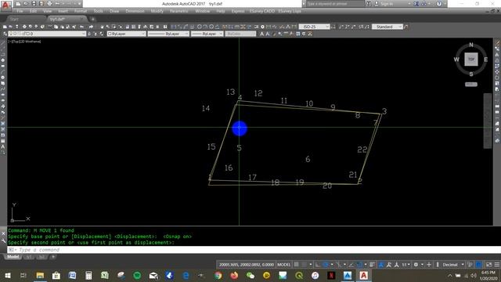Viewport: 501px width, 282px height.
Task: Click the plus new drawing tab button
Action: (92, 19)
